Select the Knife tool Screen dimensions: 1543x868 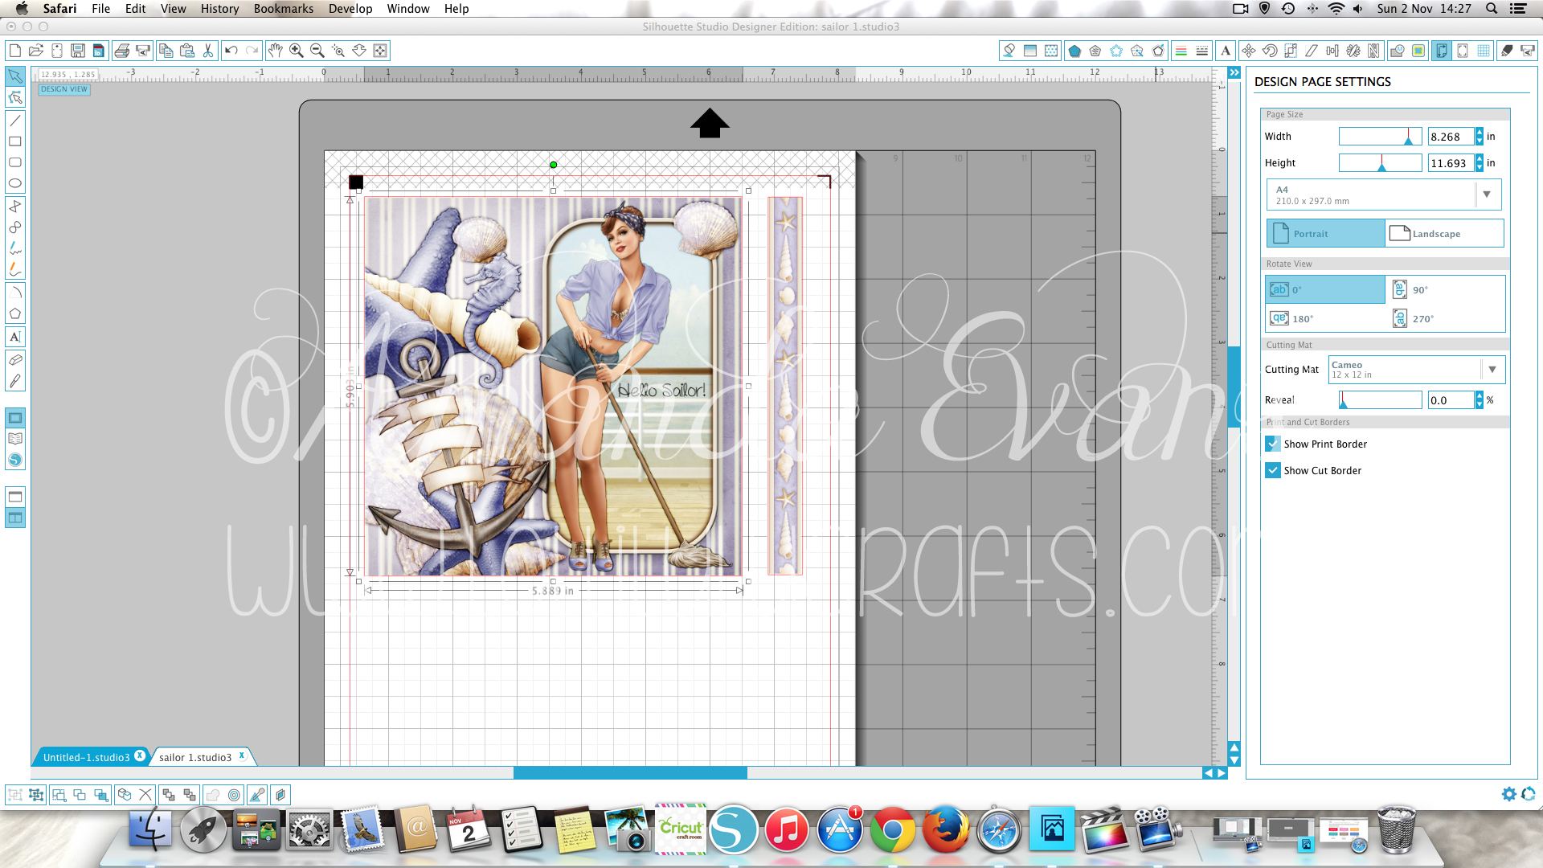coord(15,381)
